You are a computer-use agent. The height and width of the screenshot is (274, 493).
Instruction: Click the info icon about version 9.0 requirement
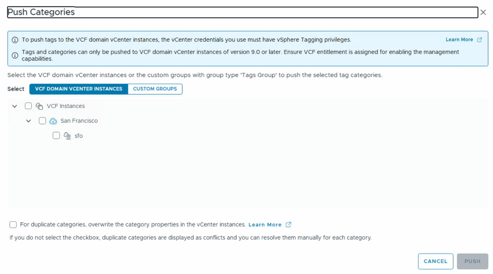pyautogui.click(x=15, y=55)
